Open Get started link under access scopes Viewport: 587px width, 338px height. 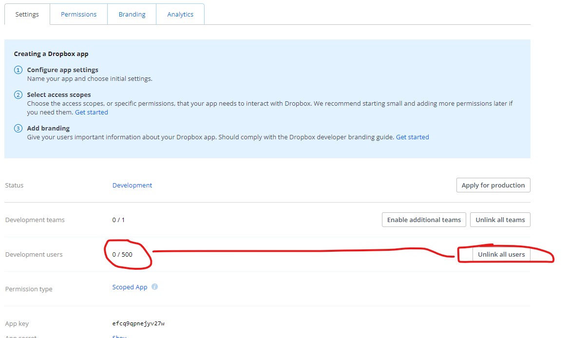[92, 112]
